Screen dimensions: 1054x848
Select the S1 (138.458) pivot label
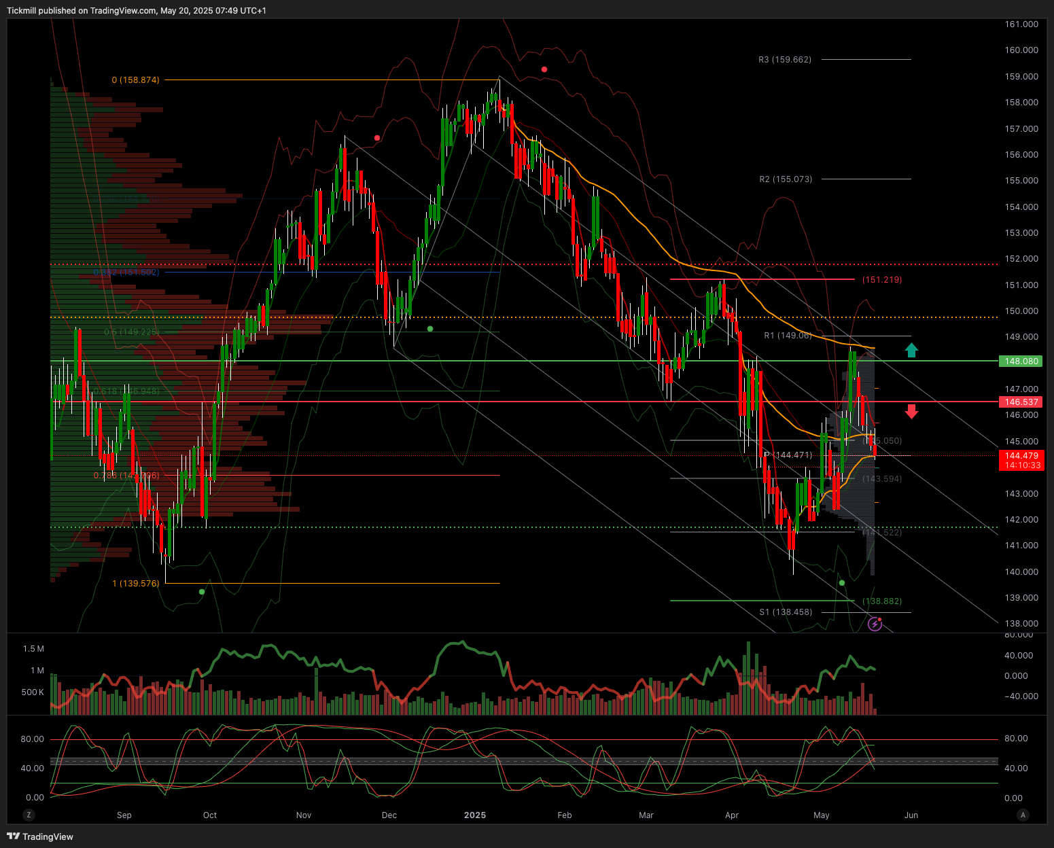786,612
